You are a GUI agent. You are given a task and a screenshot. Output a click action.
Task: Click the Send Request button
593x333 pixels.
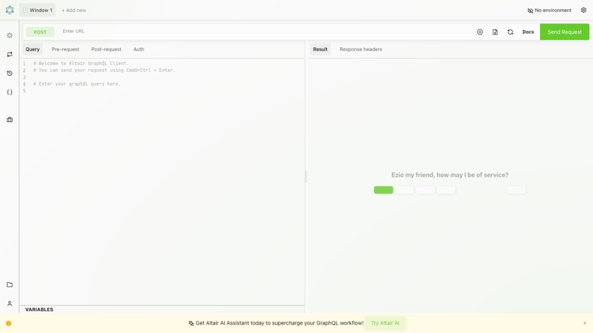click(x=564, y=32)
